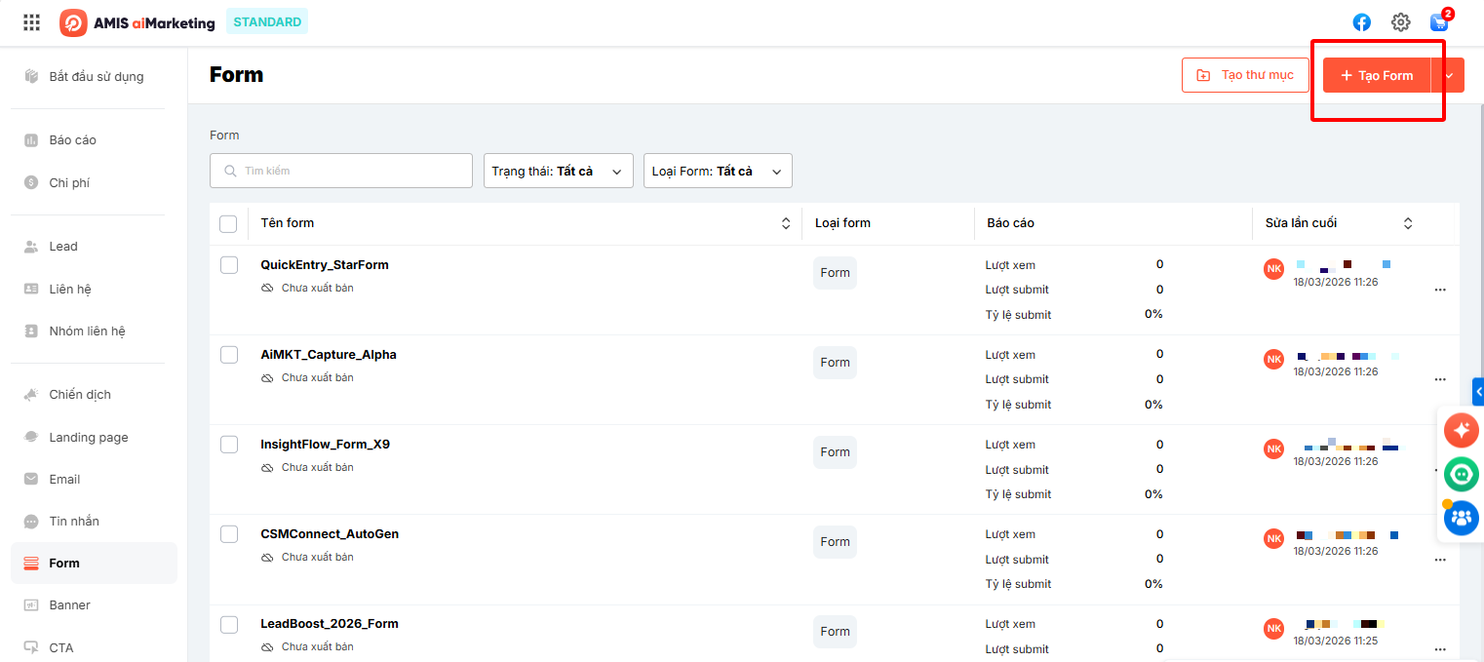Open the Loại Form type dropdown
The height and width of the screenshot is (662, 1484).
tap(718, 171)
